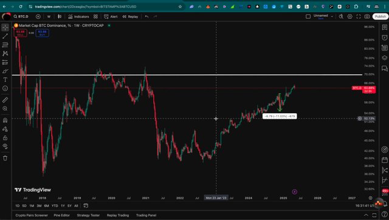This screenshot has height=220, width=389.
Task: Select the 5D time range
Action: (24, 205)
